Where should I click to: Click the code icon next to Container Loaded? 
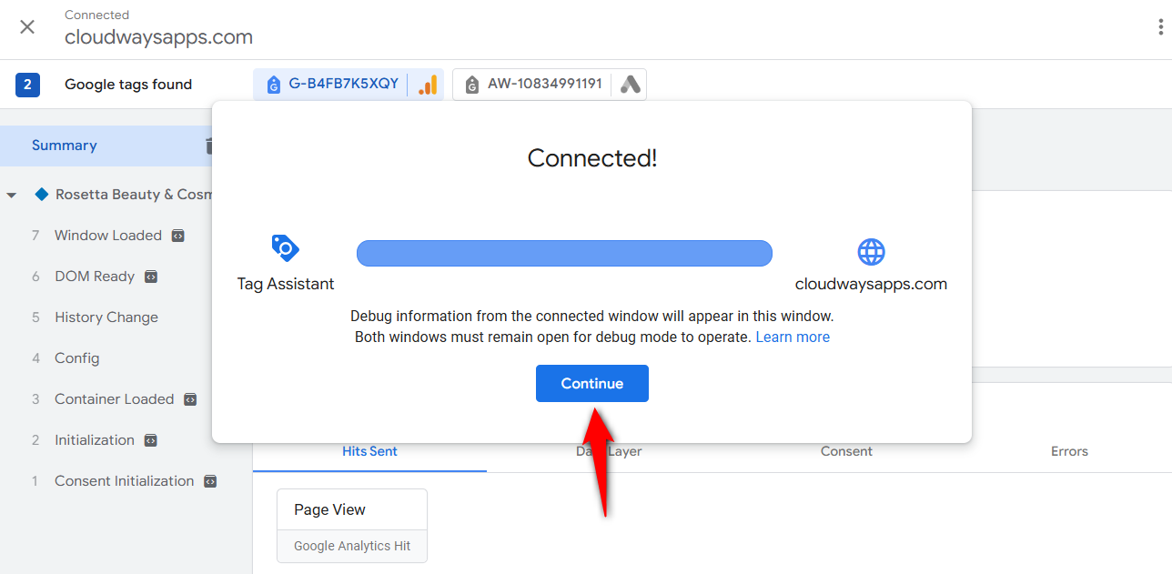(190, 399)
